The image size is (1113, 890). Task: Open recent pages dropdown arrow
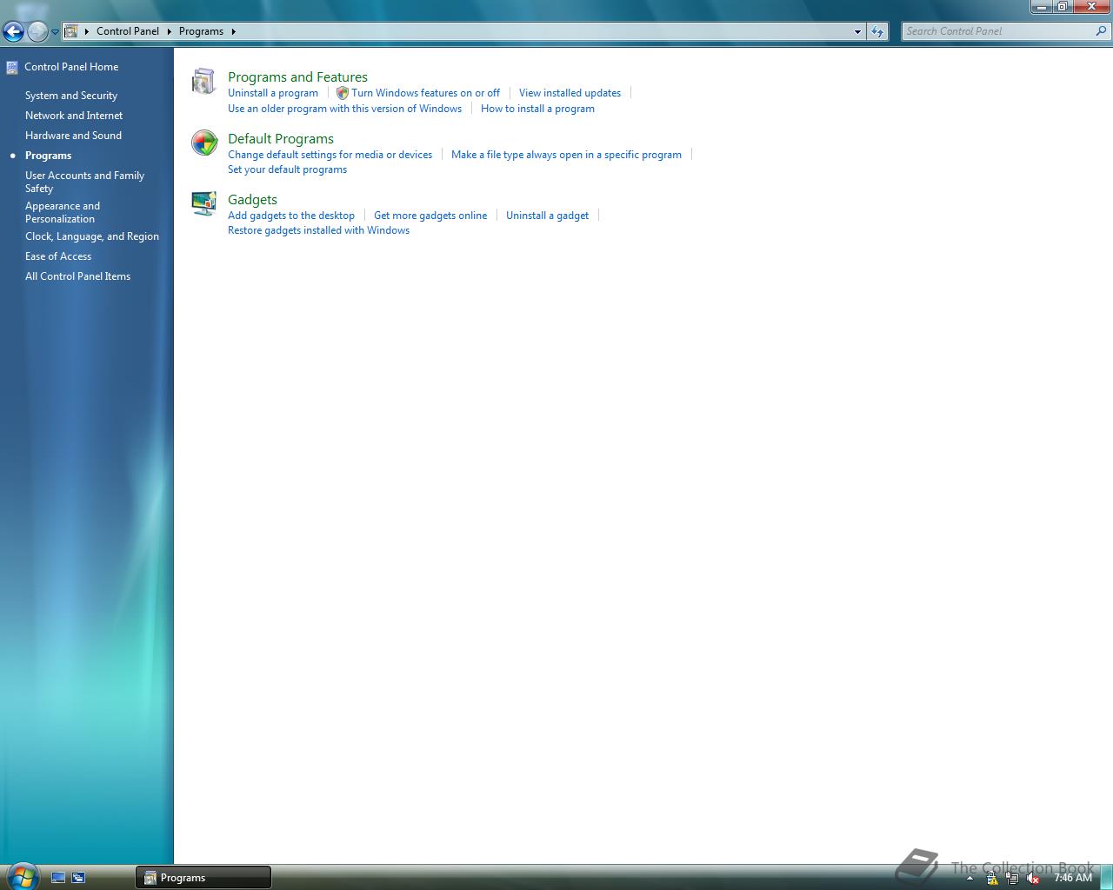point(55,32)
